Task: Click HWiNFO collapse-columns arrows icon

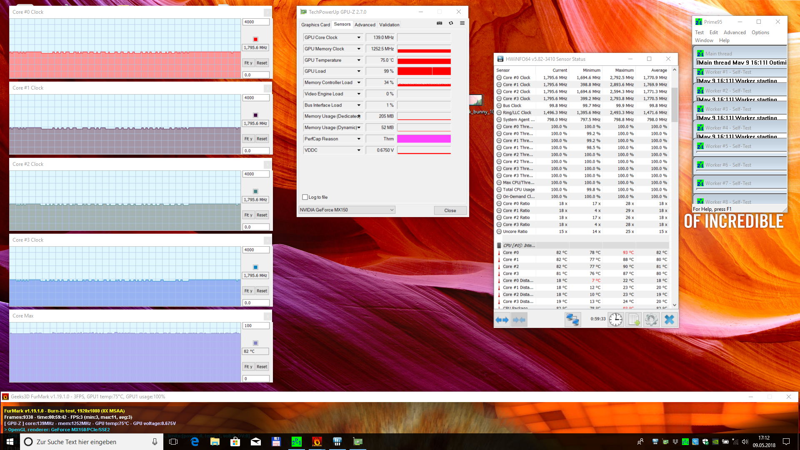Action: (519, 320)
